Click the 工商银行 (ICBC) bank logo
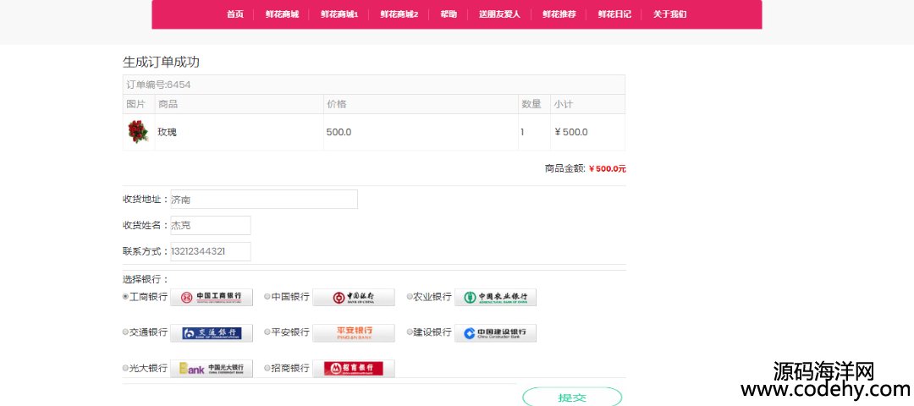 (x=212, y=298)
